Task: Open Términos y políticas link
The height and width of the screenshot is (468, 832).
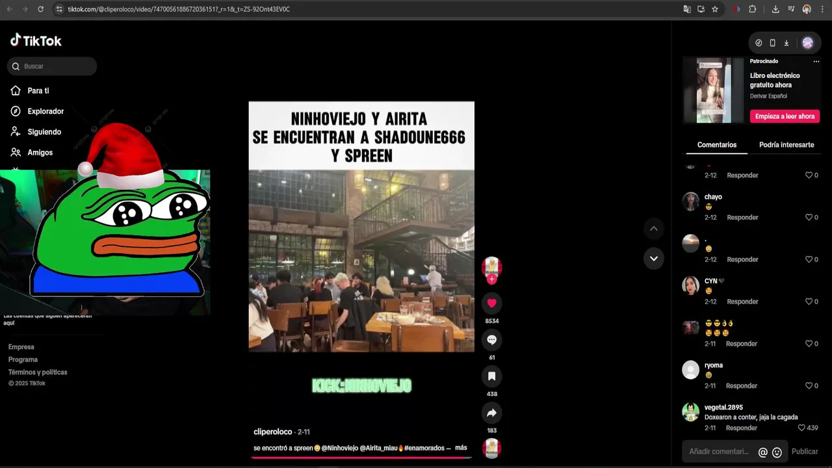Action: tap(38, 372)
